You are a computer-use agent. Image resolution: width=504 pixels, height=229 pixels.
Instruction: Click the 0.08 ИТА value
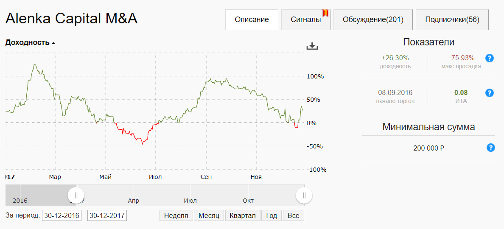pos(461,93)
